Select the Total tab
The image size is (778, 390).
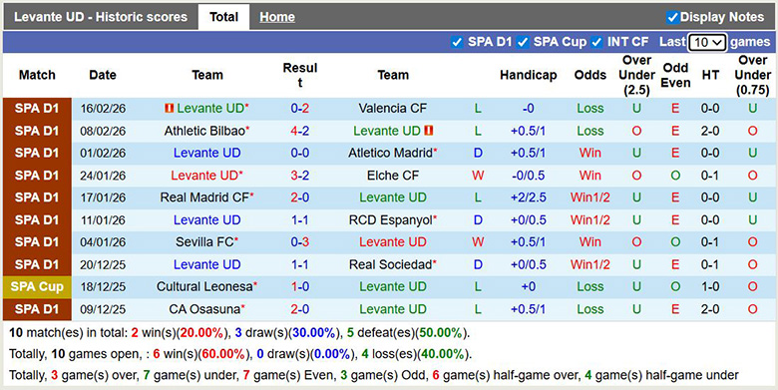click(223, 17)
